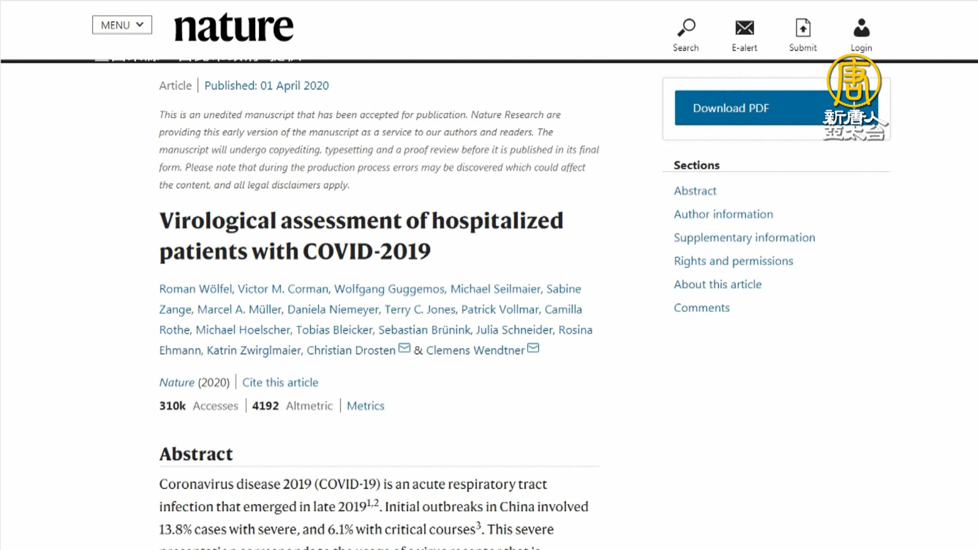This screenshot has height=550, width=978.
Task: Click Cite this article link
Action: [280, 382]
